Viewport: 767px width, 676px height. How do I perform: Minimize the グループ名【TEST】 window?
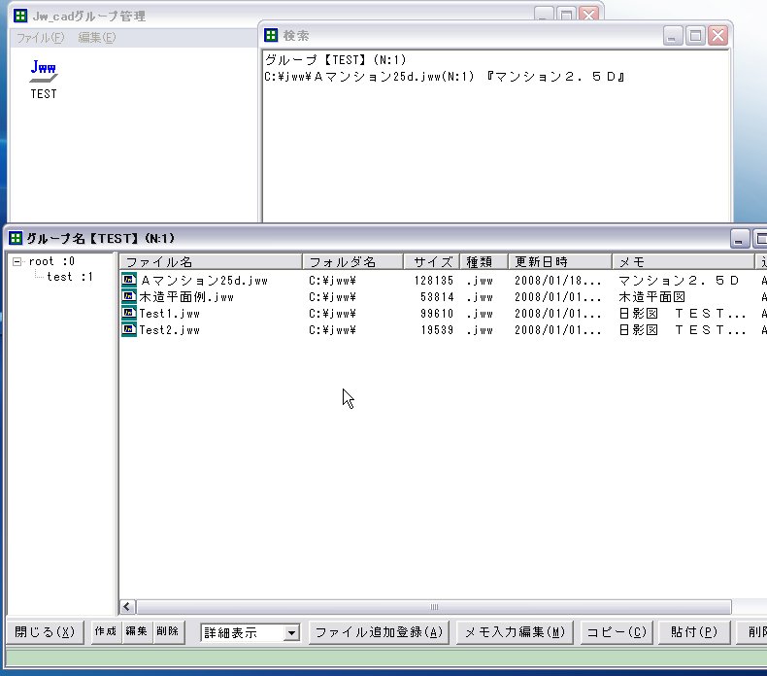click(x=739, y=238)
